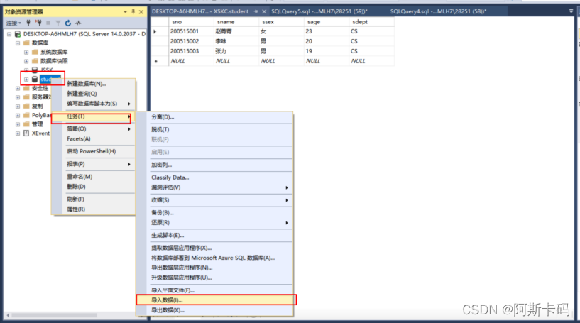Click the Disconnect plug icon with red X

[38, 23]
